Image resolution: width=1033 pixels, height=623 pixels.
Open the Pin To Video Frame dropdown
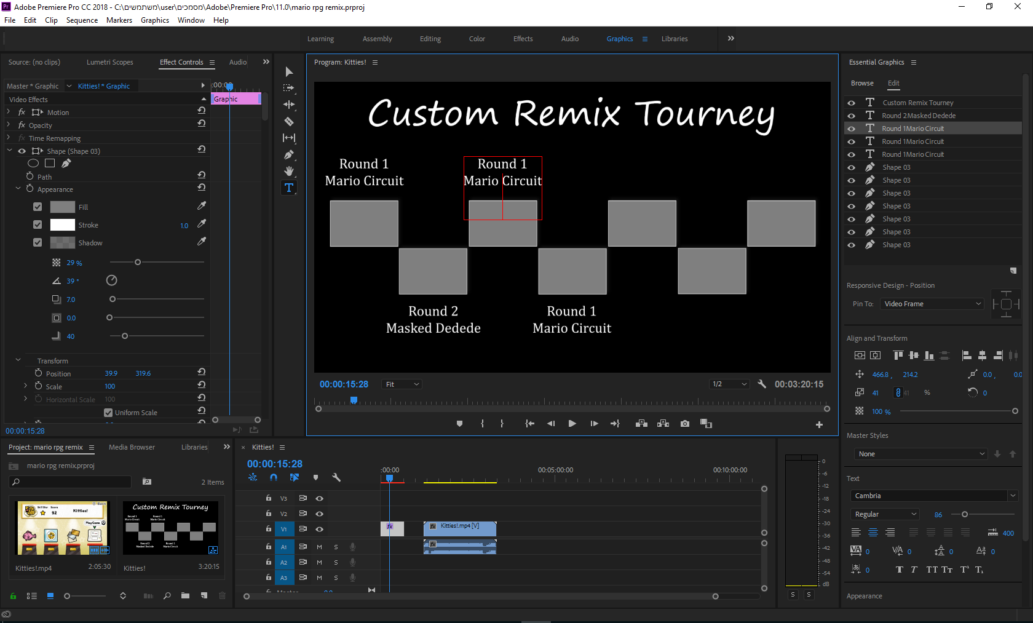(x=932, y=304)
